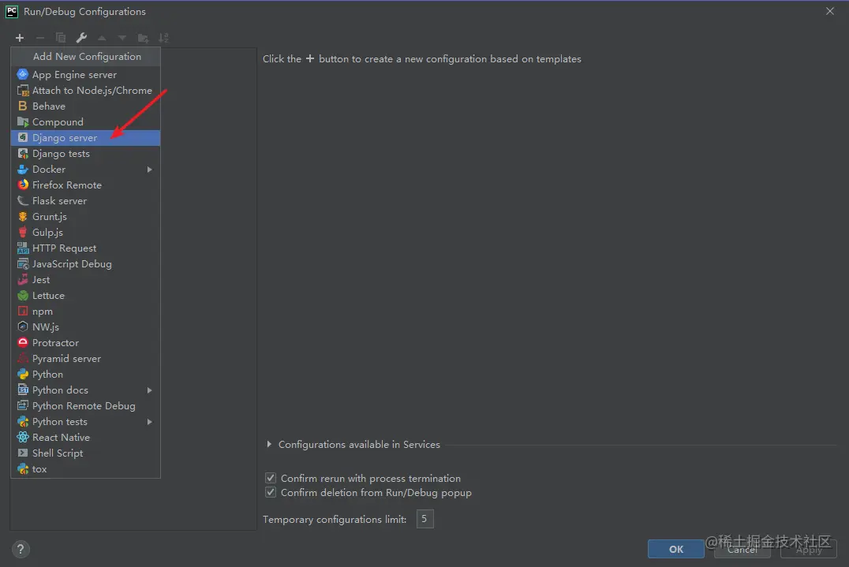The height and width of the screenshot is (567, 849).
Task: Open Edit Templates wrench icon
Action: click(x=81, y=38)
